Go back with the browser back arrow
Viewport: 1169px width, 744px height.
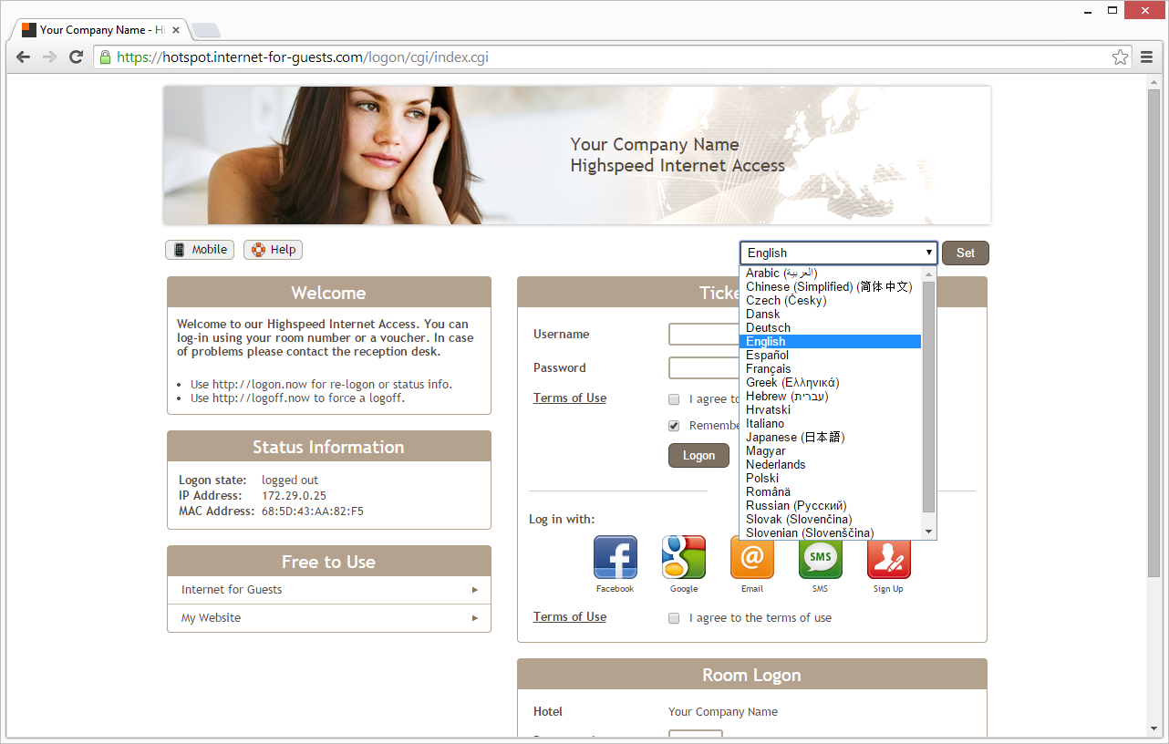click(24, 57)
